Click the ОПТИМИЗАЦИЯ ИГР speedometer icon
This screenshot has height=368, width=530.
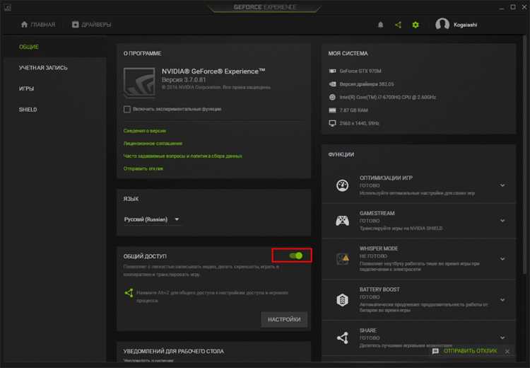pos(342,185)
